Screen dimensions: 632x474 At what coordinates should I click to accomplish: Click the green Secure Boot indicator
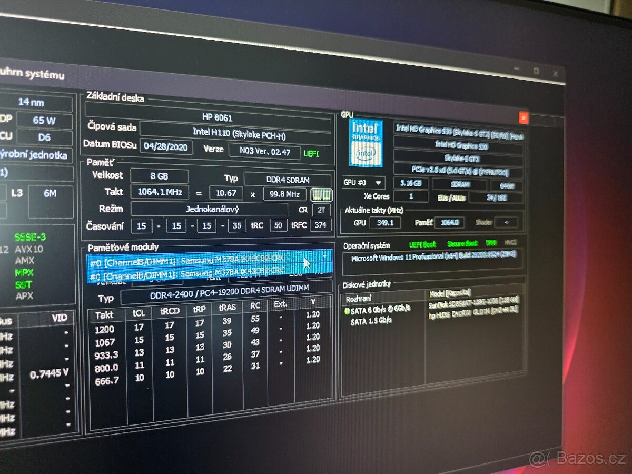coord(462,244)
